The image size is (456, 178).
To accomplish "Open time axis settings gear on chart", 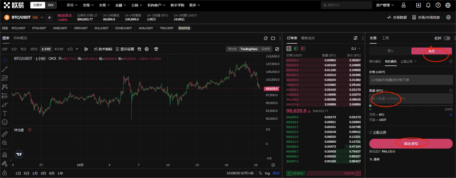I will (273, 165).
